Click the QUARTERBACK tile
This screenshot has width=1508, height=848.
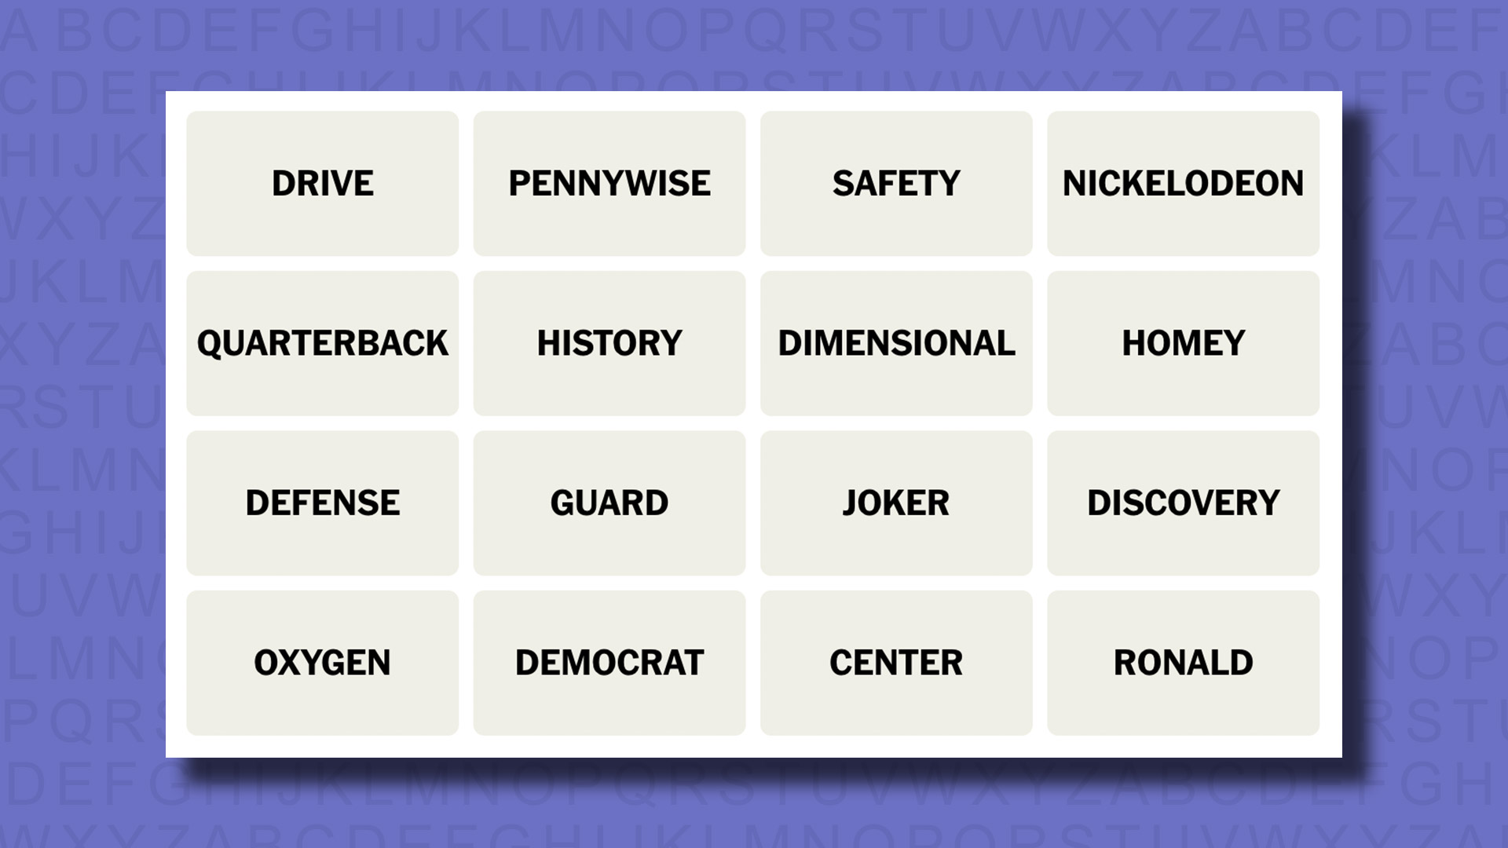pyautogui.click(x=322, y=342)
